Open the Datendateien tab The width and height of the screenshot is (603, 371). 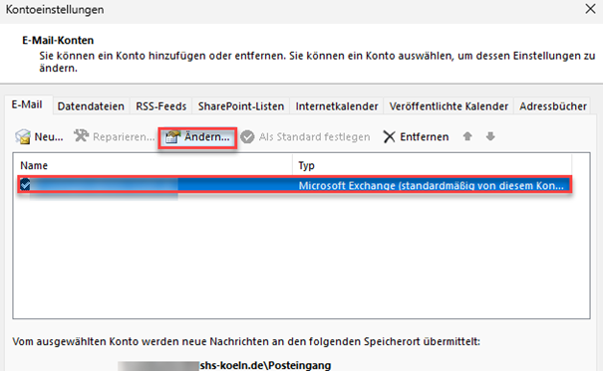pos(91,106)
